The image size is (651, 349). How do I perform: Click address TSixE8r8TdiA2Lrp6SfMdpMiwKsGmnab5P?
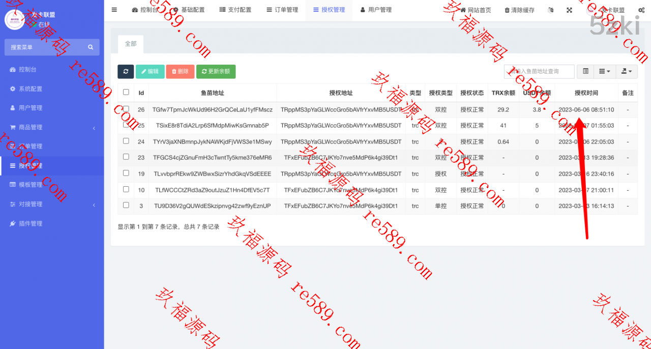tap(213, 125)
